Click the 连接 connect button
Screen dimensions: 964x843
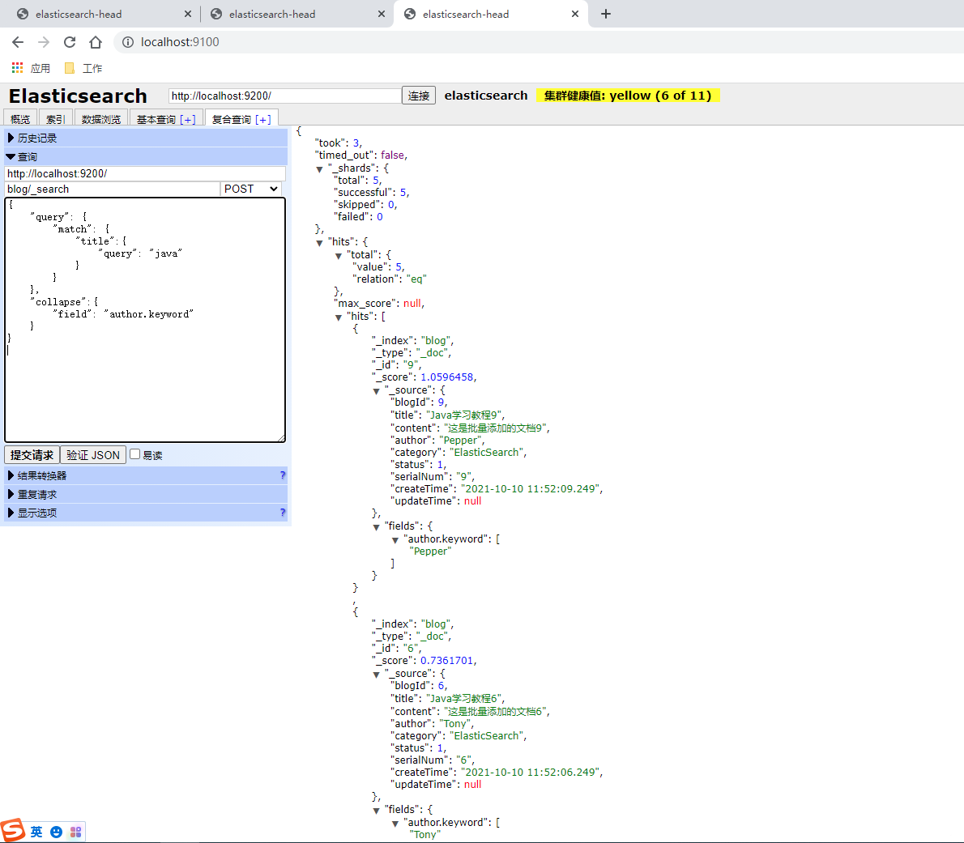coord(419,96)
